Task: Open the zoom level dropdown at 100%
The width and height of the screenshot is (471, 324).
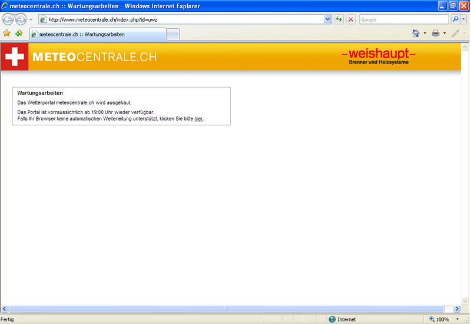Action: point(457,319)
